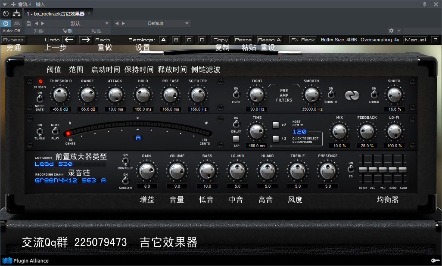Click the GAIN knob
The height and width of the screenshot is (266, 442).
147,170
